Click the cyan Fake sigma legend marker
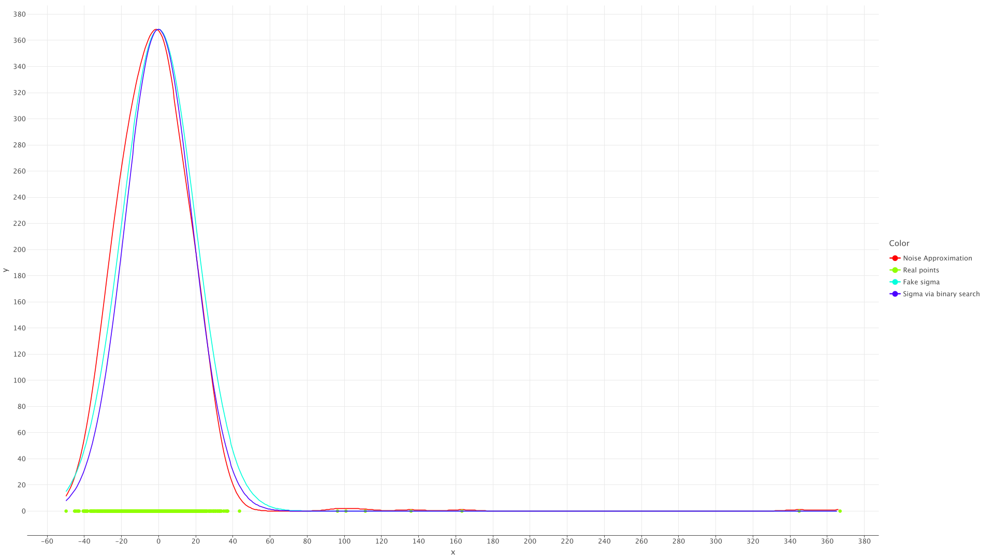The width and height of the screenshot is (994, 559). click(895, 282)
